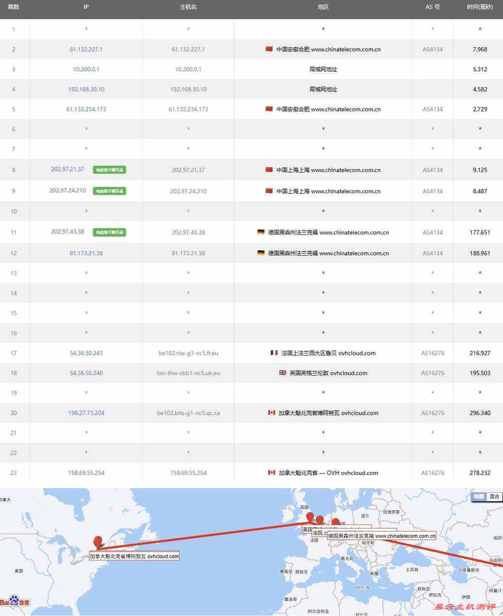Click the Canada flag in hop 20 row
Image resolution: width=503 pixels, height=616 pixels.
point(272,412)
